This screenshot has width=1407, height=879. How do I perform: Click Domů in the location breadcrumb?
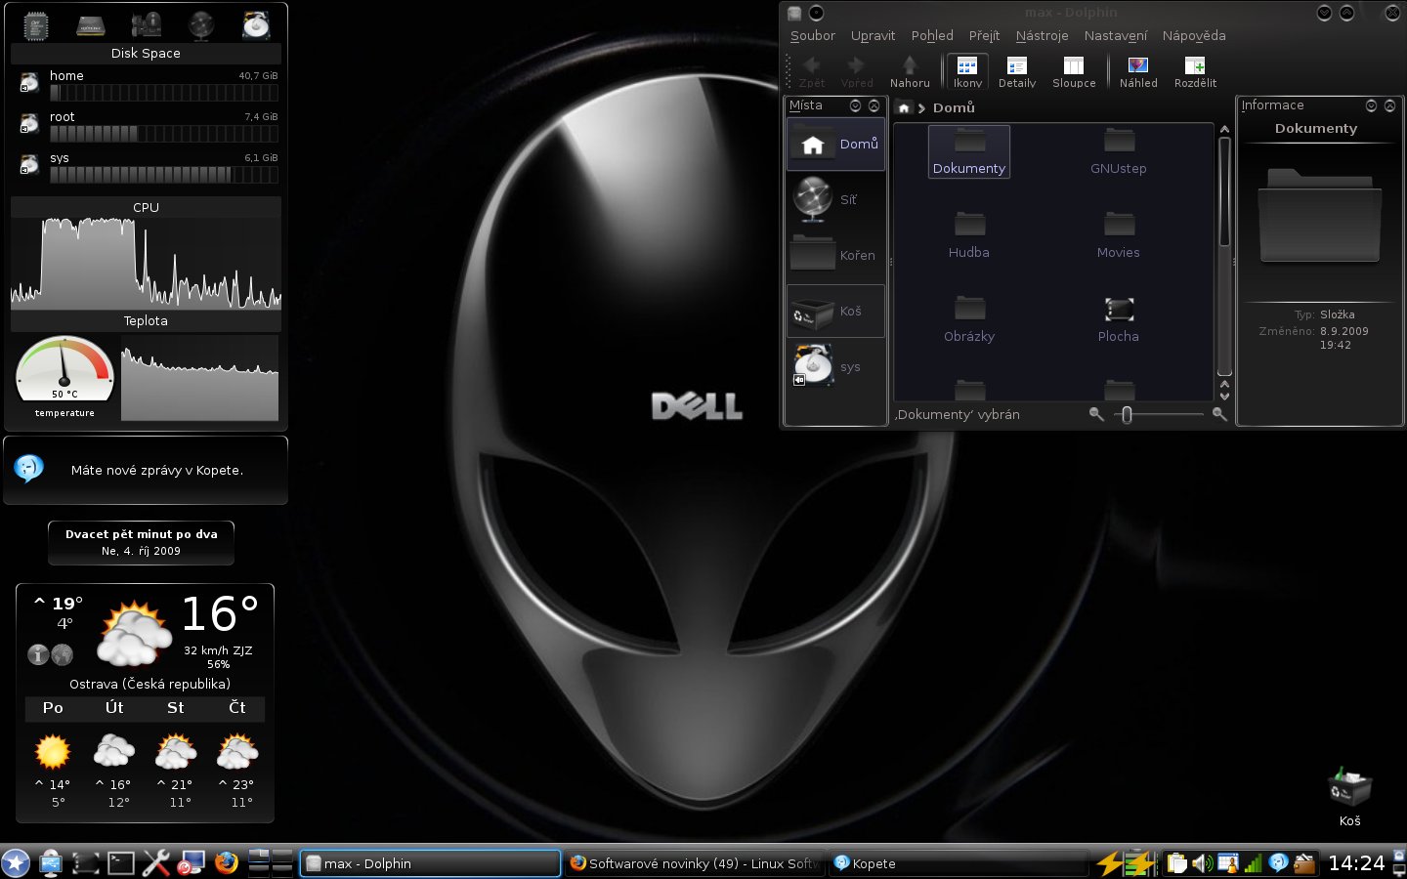click(954, 107)
